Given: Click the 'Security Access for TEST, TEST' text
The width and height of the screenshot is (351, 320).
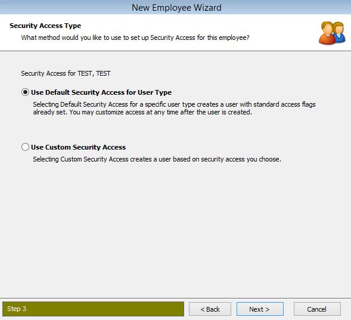Looking at the screenshot, I should pyautogui.click(x=66, y=73).
